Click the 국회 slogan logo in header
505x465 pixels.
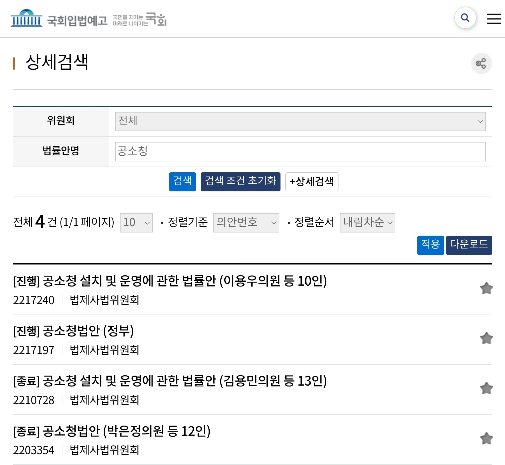pos(140,19)
